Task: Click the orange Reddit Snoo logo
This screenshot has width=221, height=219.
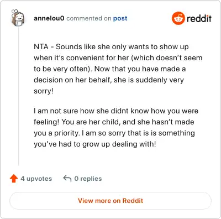Action: point(178,18)
